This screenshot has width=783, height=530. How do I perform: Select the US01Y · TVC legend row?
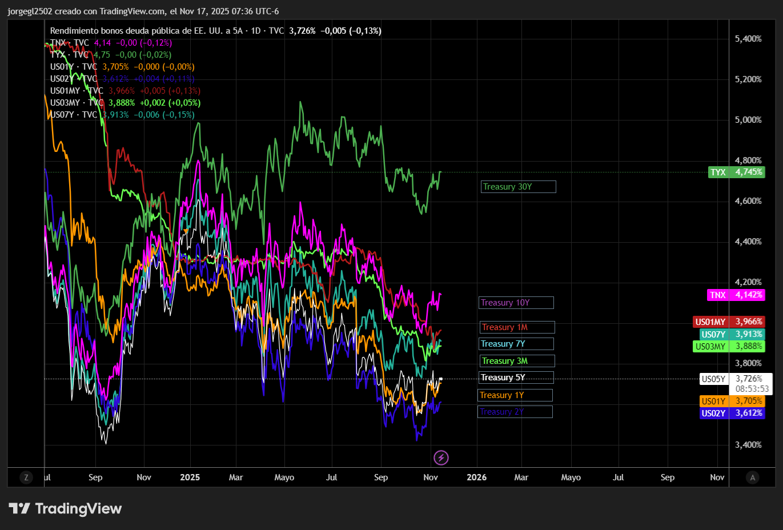(122, 67)
